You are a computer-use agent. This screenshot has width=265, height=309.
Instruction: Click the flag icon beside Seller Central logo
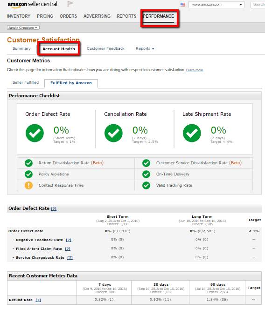tap(70, 4)
